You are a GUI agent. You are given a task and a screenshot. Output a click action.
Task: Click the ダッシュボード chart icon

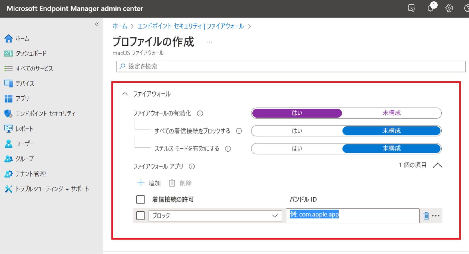click(x=8, y=54)
